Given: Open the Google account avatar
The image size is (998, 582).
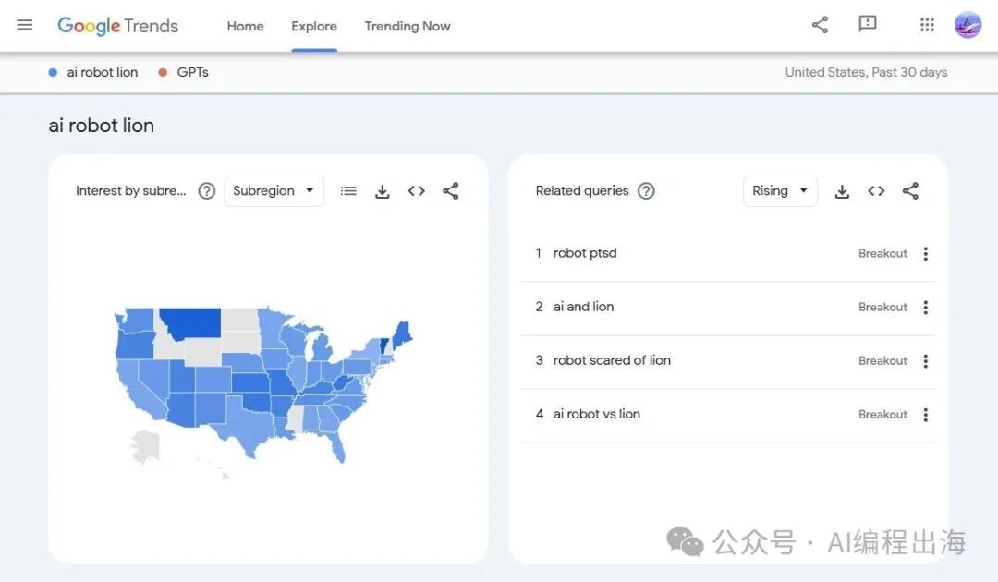Looking at the screenshot, I should tap(968, 25).
